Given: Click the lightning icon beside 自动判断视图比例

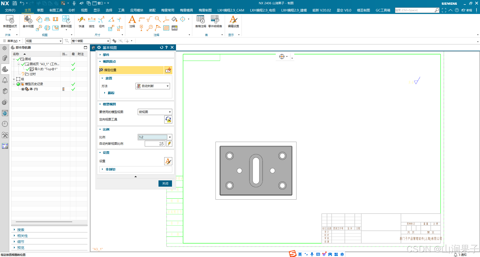Looking at the screenshot, I should [x=169, y=144].
